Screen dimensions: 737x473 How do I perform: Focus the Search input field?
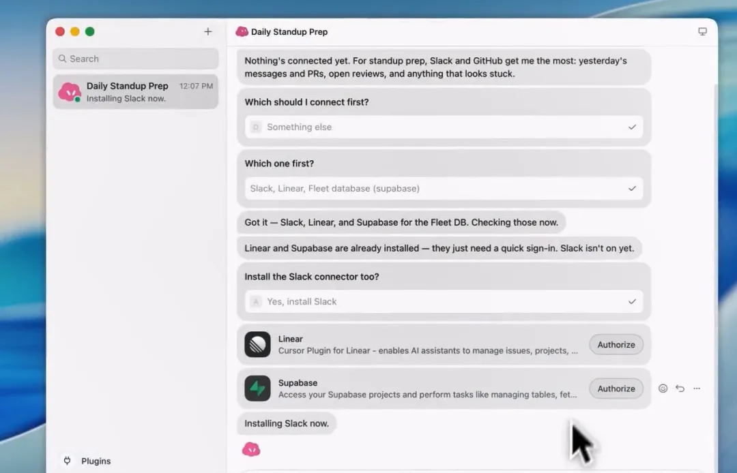(135, 59)
